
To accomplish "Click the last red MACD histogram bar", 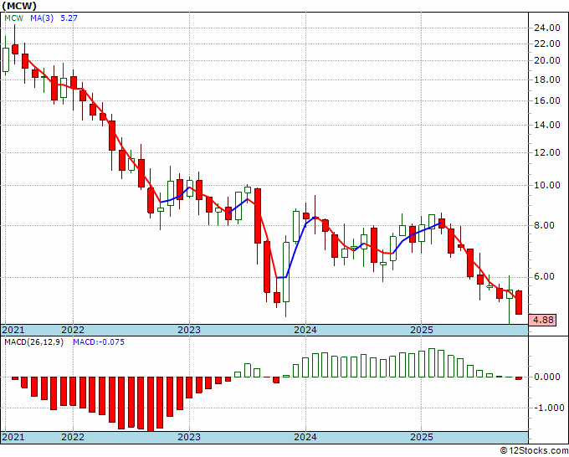I will coord(519,378).
